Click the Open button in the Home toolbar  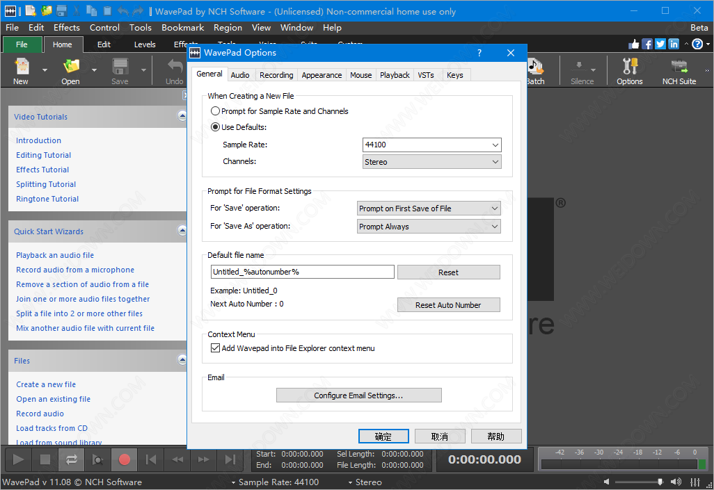coord(70,72)
